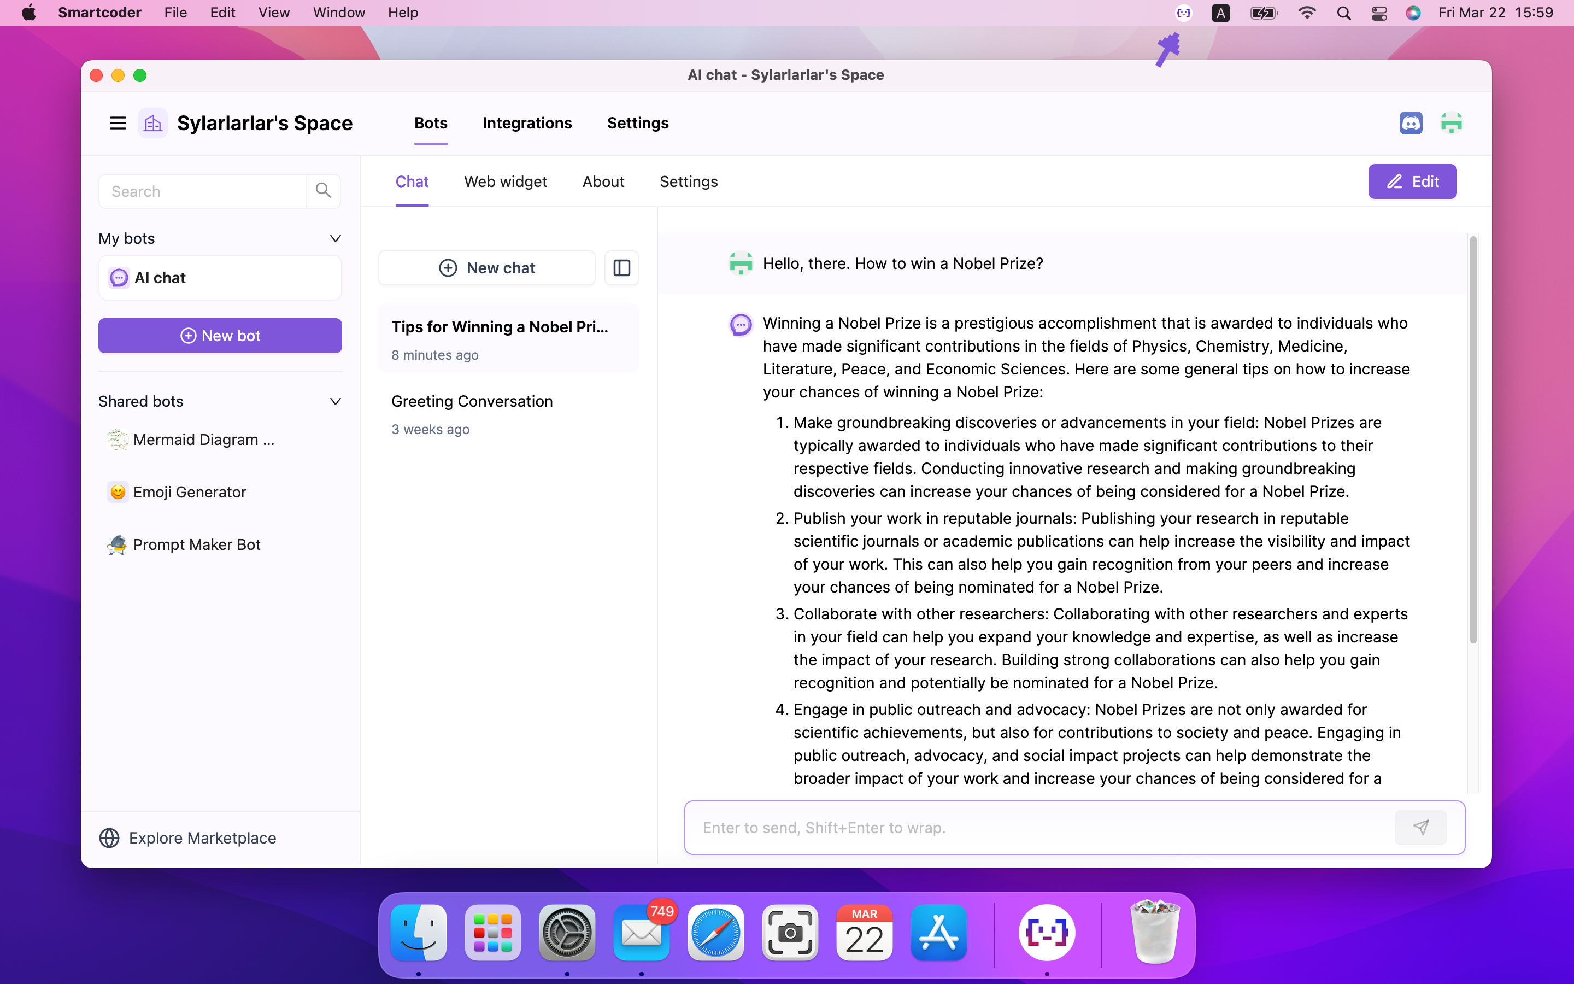1574x984 pixels.
Task: Open the Web widget tab
Action: click(506, 181)
